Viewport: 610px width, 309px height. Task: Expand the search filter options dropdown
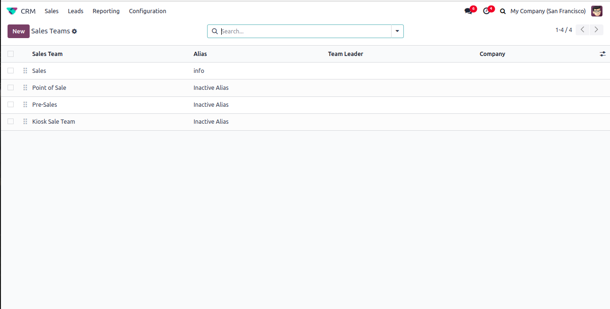397,32
